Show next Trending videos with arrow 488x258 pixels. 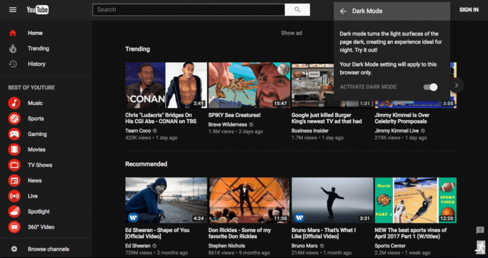click(x=456, y=85)
